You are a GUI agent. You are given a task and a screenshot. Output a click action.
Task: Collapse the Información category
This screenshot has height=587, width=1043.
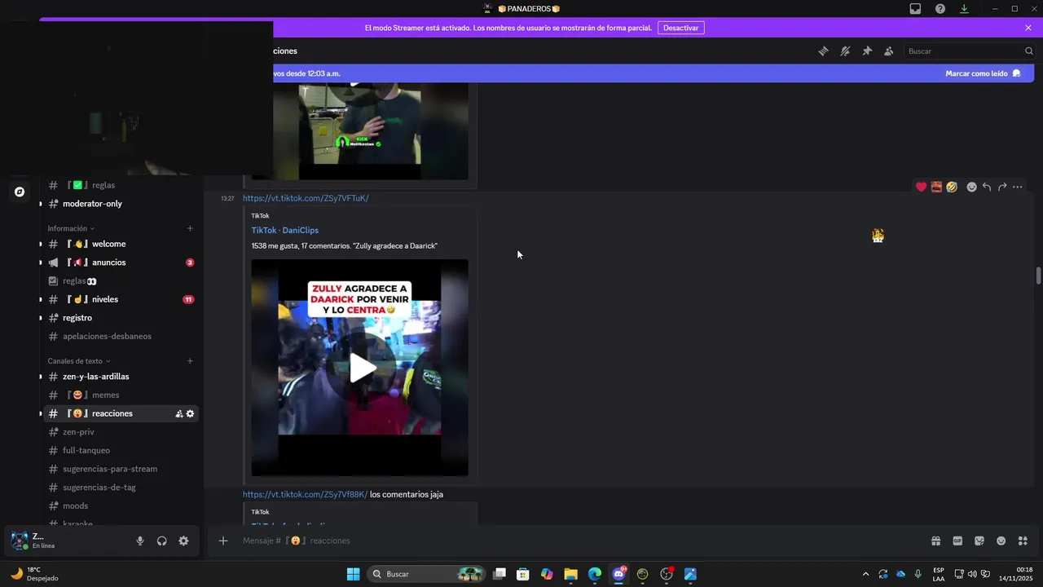(71, 228)
